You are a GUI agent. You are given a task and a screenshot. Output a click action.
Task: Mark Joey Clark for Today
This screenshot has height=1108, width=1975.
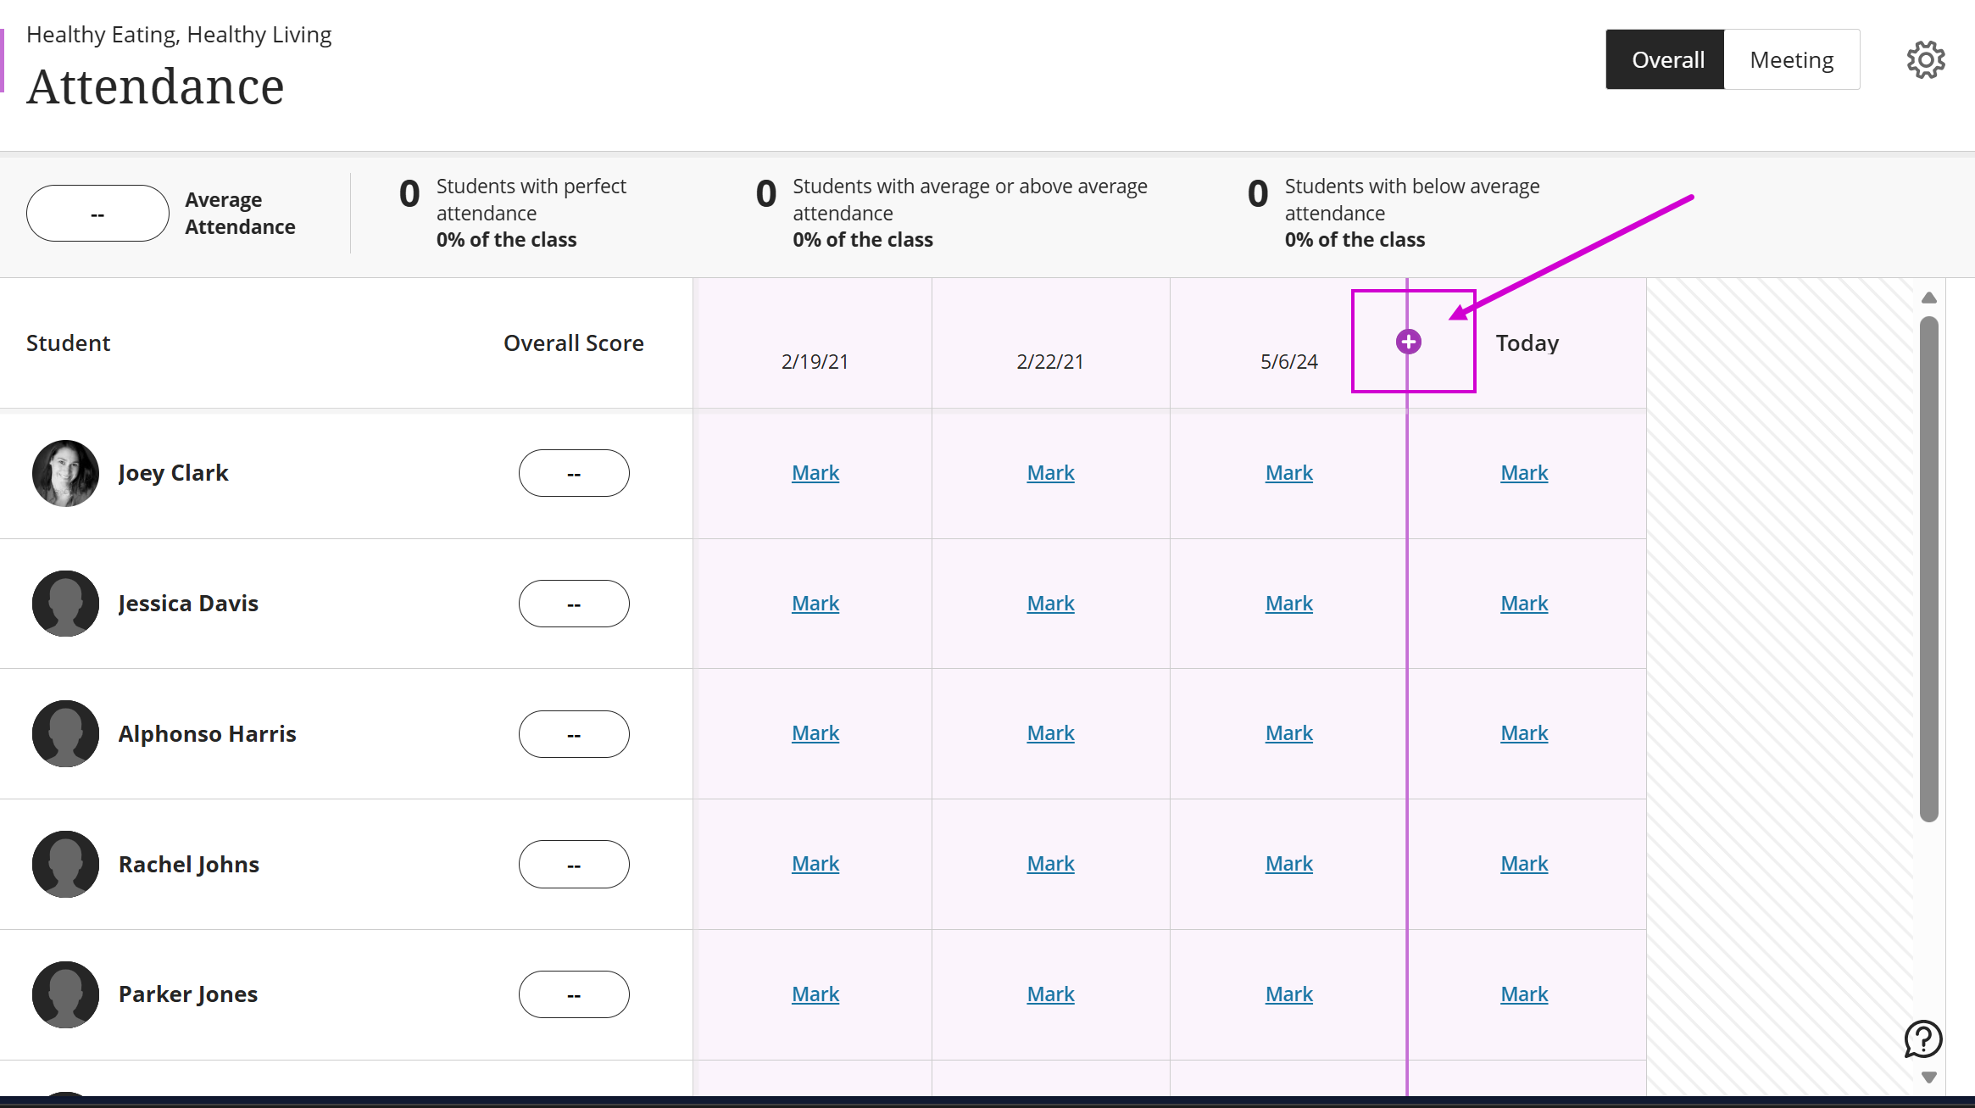[x=1525, y=473]
